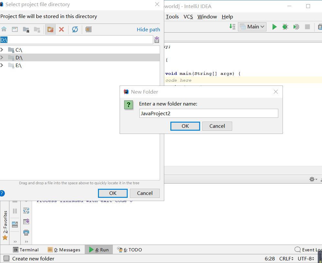The width and height of the screenshot is (322, 263).
Task: Toggle tool window bars status icon
Action: [6, 258]
